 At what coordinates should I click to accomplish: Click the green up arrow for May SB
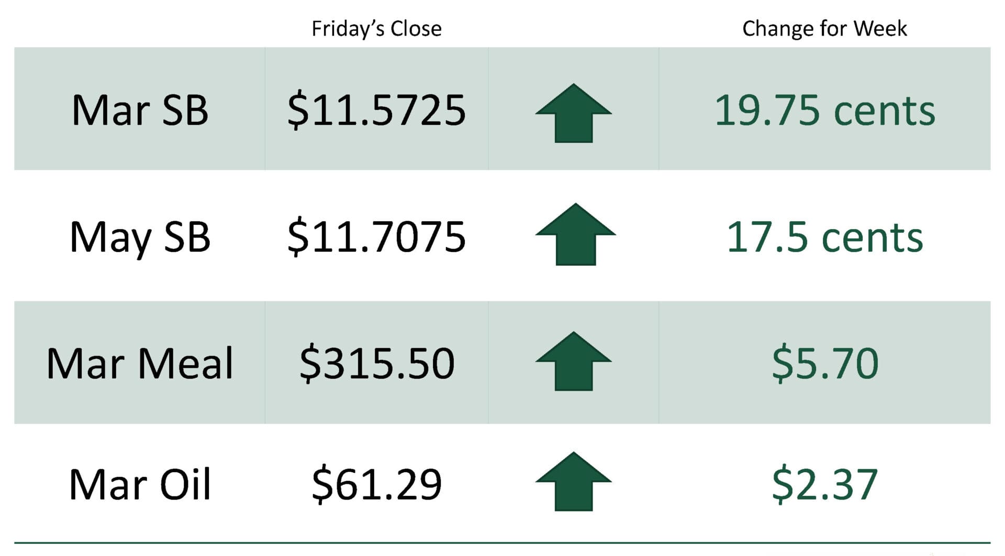[575, 234]
